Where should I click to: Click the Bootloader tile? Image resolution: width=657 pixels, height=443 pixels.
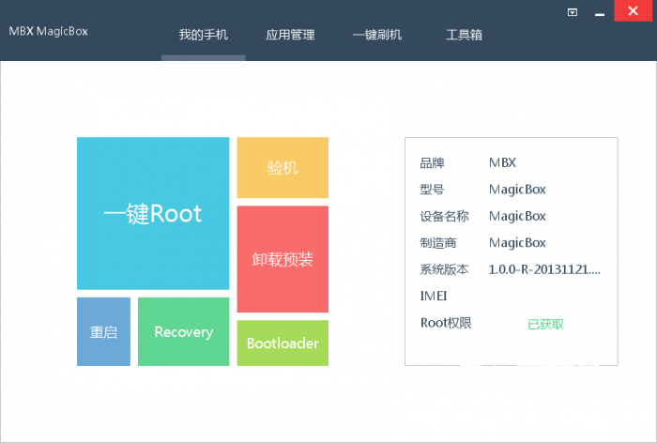283,344
